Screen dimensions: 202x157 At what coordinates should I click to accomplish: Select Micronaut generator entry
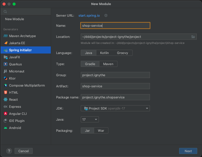tap(26, 71)
